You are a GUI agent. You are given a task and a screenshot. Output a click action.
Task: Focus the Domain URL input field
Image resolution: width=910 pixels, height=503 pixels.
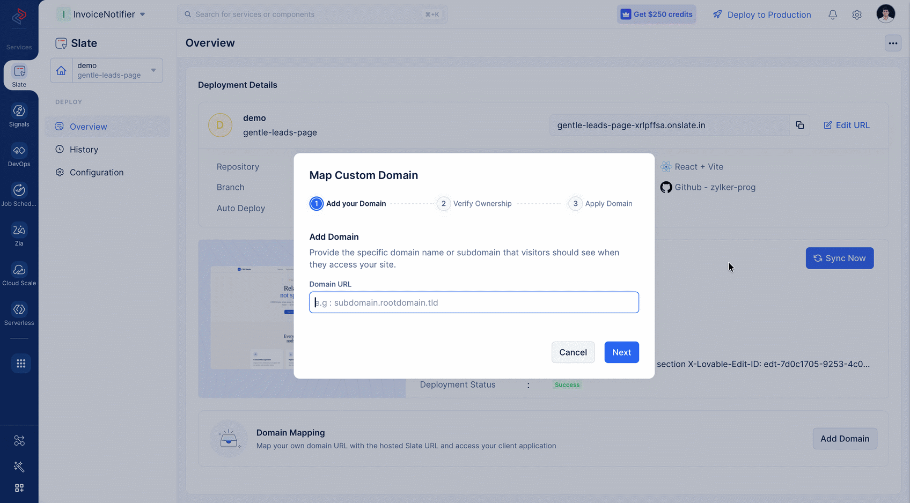pyautogui.click(x=474, y=302)
